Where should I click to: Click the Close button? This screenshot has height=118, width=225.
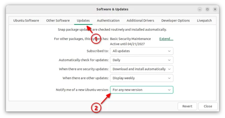208,106
